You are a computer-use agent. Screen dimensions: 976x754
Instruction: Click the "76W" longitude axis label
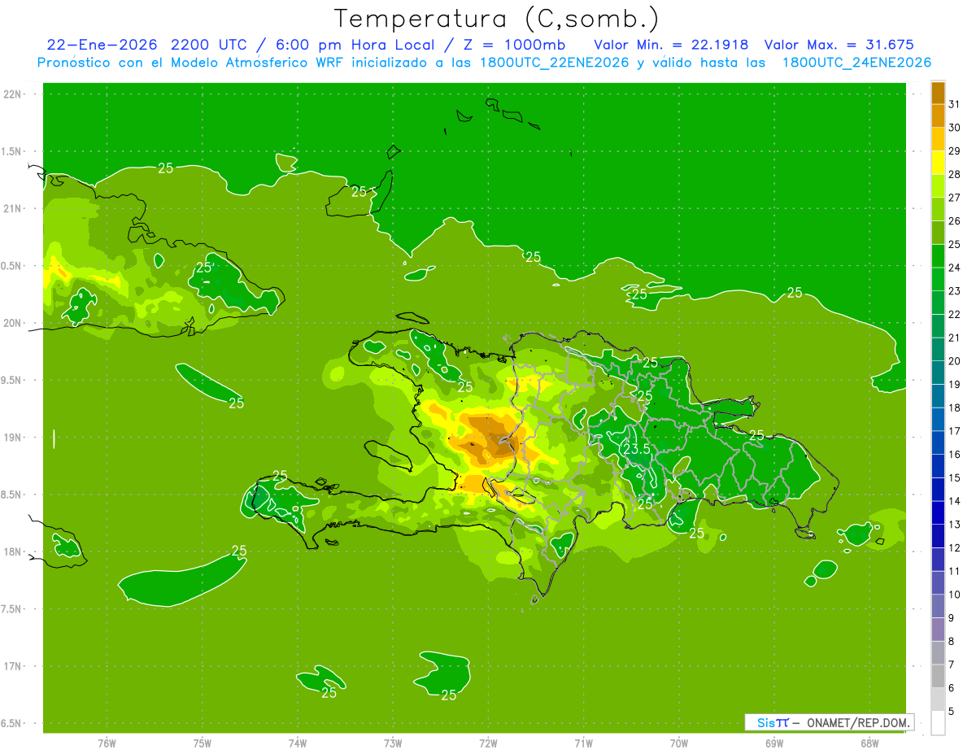(107, 743)
